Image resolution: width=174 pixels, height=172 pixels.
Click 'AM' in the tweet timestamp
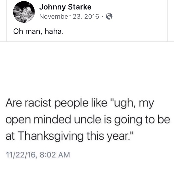pyautogui.click(x=64, y=155)
